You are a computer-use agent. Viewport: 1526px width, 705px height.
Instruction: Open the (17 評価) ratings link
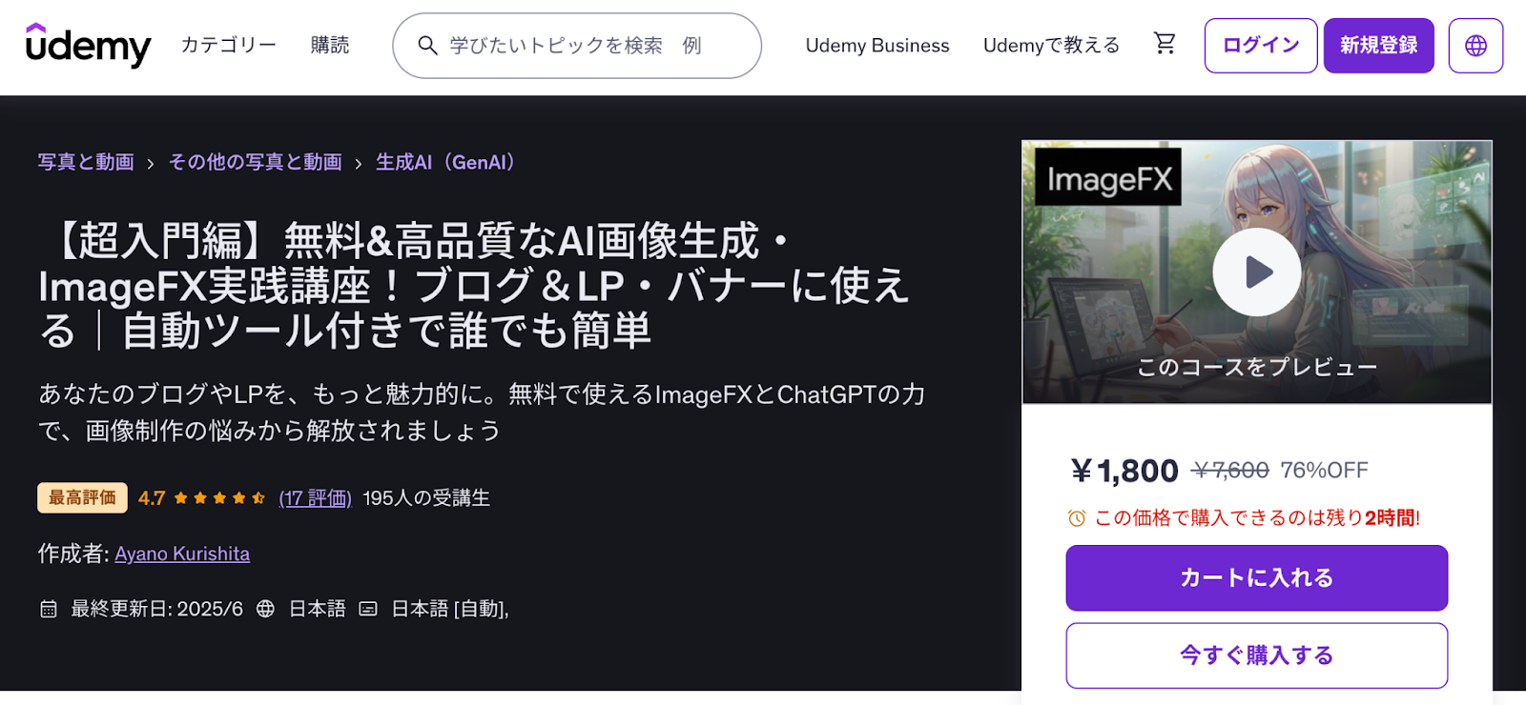click(x=315, y=498)
